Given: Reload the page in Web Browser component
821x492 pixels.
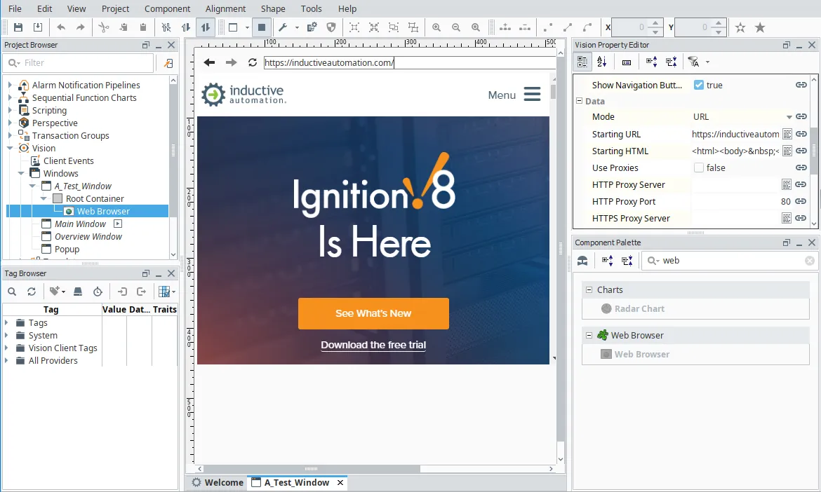Looking at the screenshot, I should click(253, 62).
